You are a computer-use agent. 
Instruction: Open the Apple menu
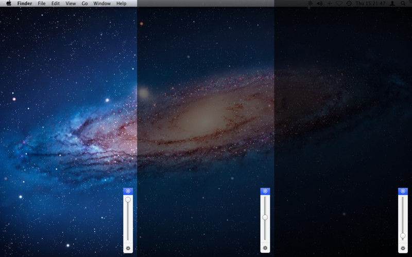pos(9,3)
